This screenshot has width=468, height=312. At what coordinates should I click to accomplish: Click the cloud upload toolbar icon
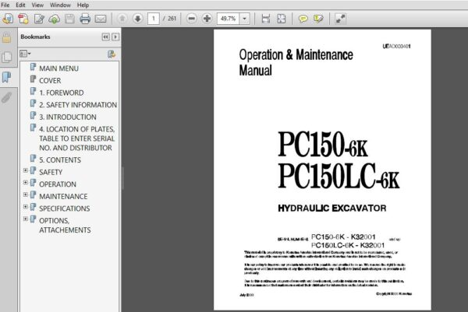(x=54, y=19)
